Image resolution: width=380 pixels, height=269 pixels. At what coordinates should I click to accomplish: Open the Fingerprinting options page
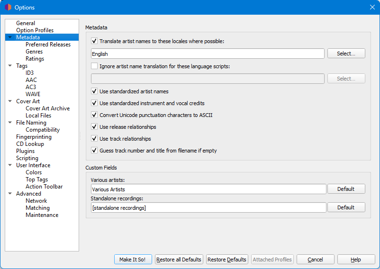34,137
